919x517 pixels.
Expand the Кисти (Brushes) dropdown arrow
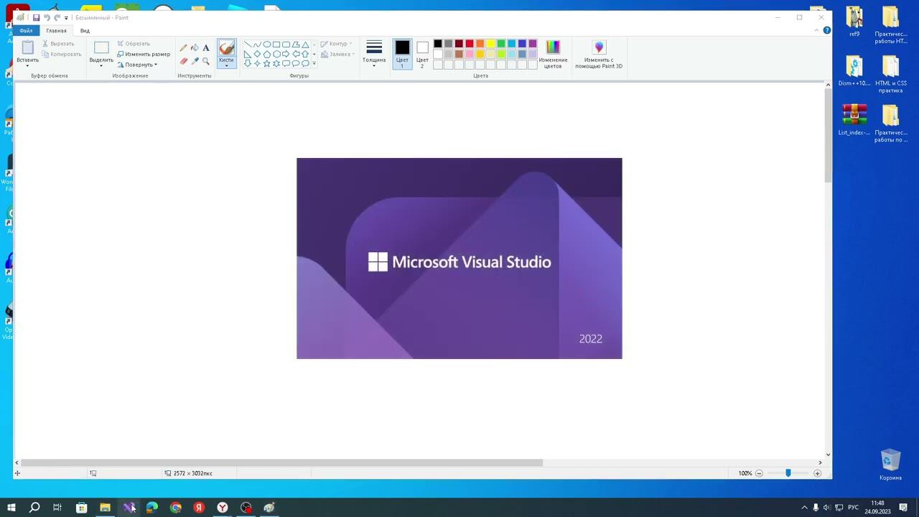click(x=226, y=66)
